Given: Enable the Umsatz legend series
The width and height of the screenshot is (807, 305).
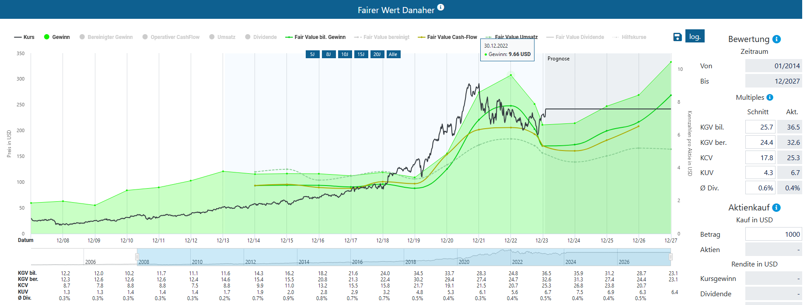Looking at the screenshot, I should (x=222, y=37).
